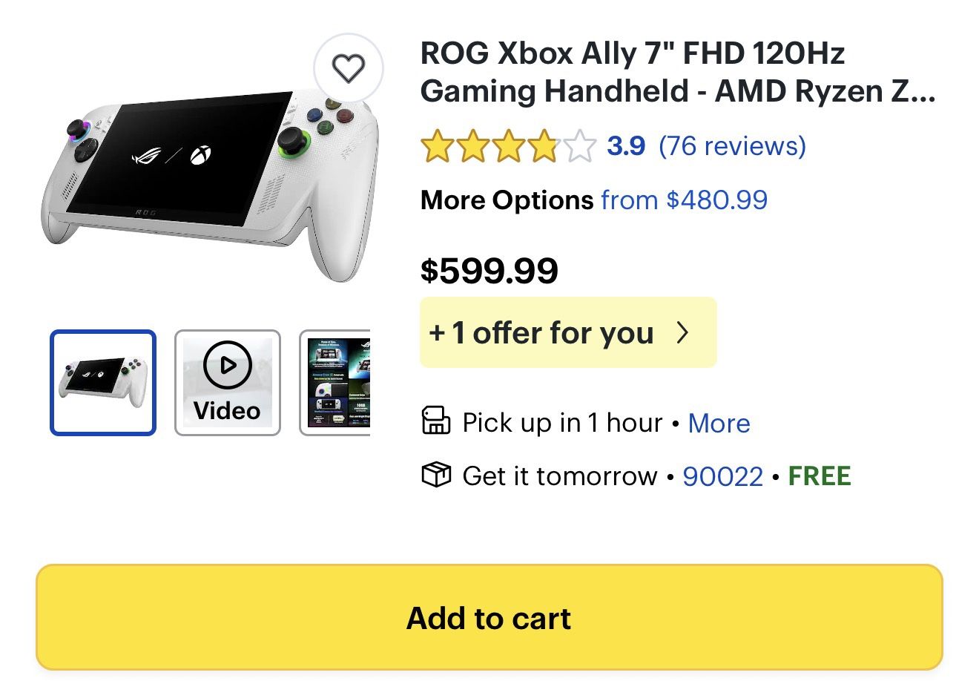Select the Video thumbnail

pos(227,381)
